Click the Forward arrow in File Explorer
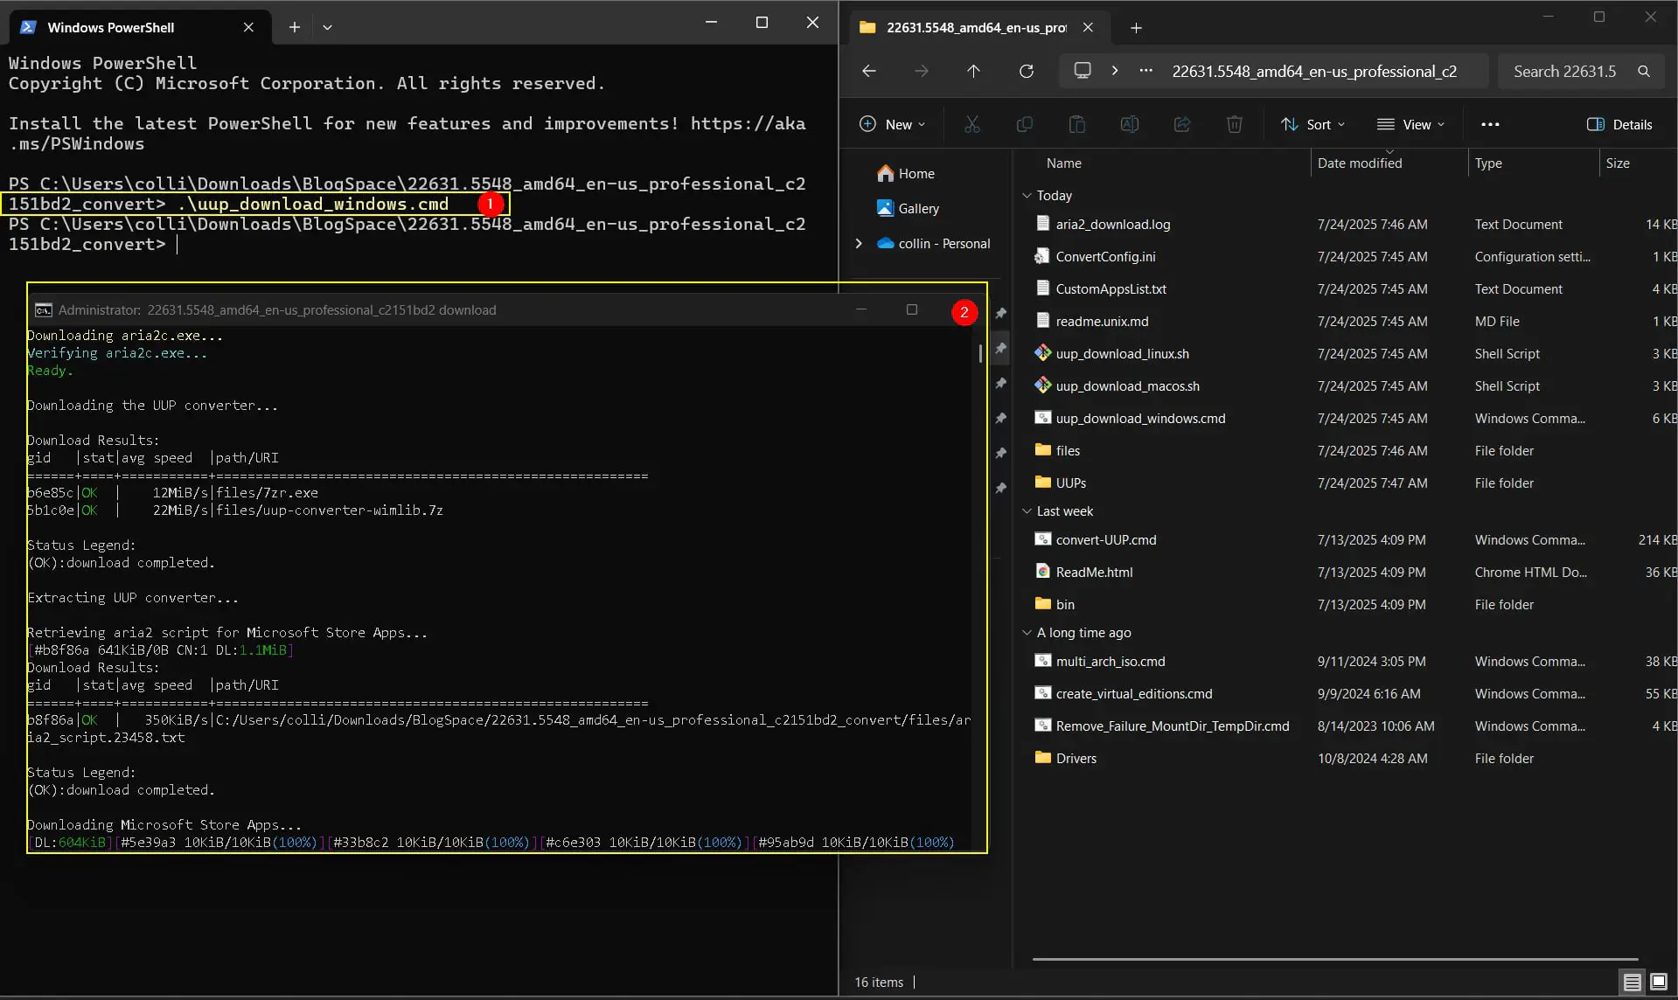 pyautogui.click(x=921, y=71)
